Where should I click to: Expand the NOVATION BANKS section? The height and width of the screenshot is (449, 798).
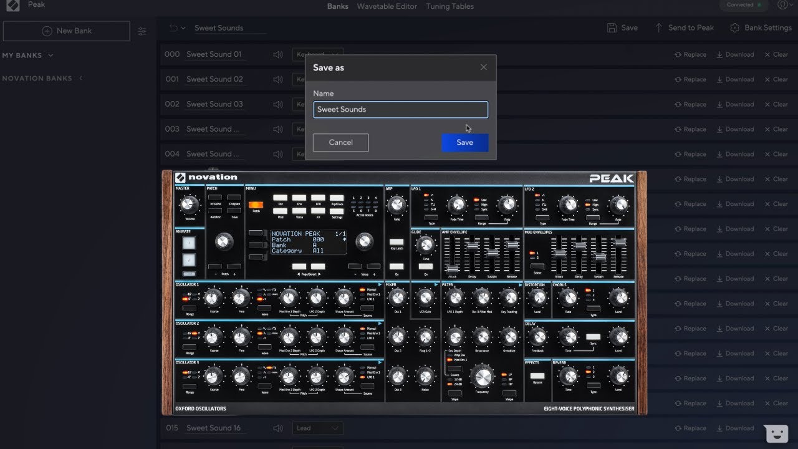pos(42,79)
